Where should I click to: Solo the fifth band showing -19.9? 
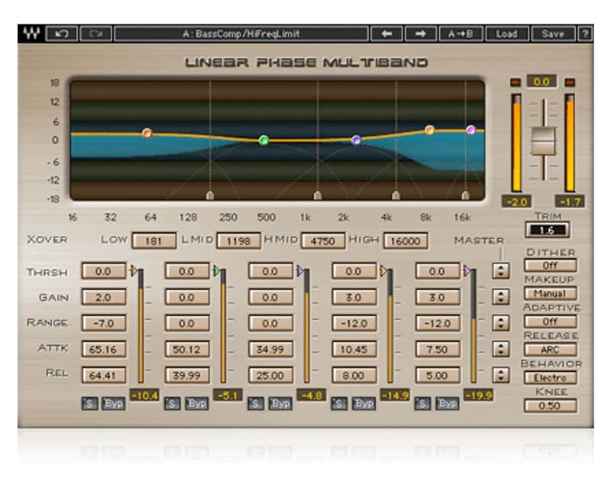[x=422, y=404]
